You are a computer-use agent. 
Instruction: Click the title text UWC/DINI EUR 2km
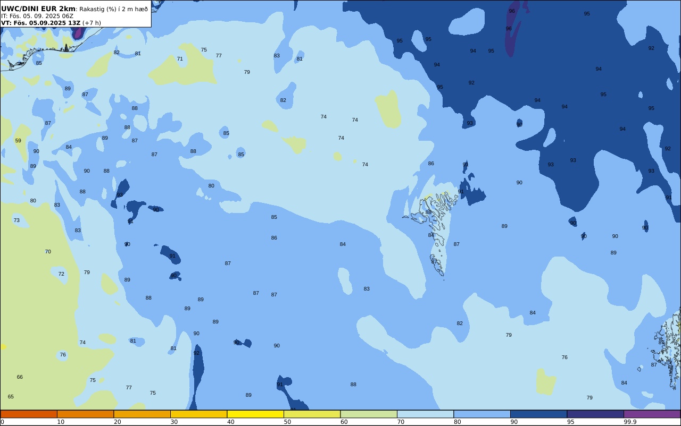tap(38, 8)
